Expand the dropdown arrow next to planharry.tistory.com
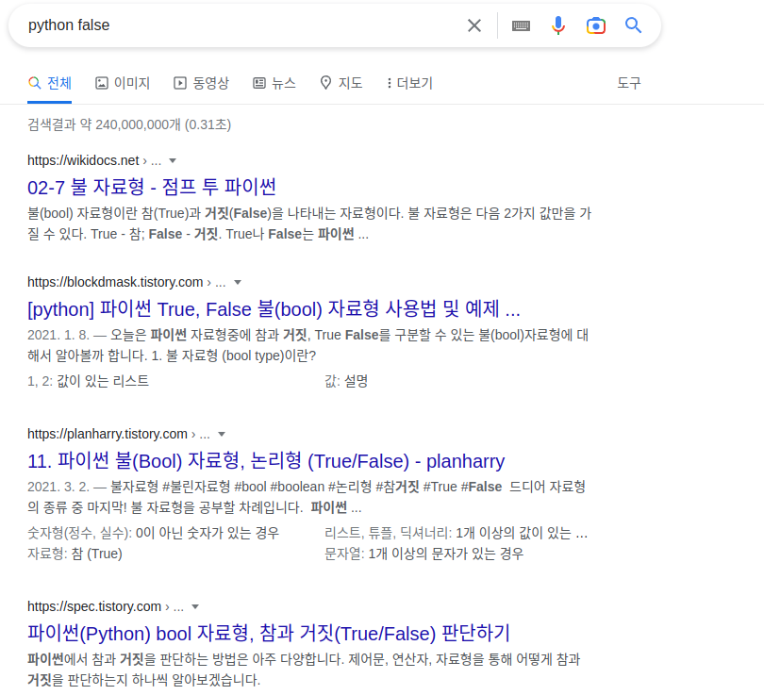The image size is (764, 695). (222, 435)
